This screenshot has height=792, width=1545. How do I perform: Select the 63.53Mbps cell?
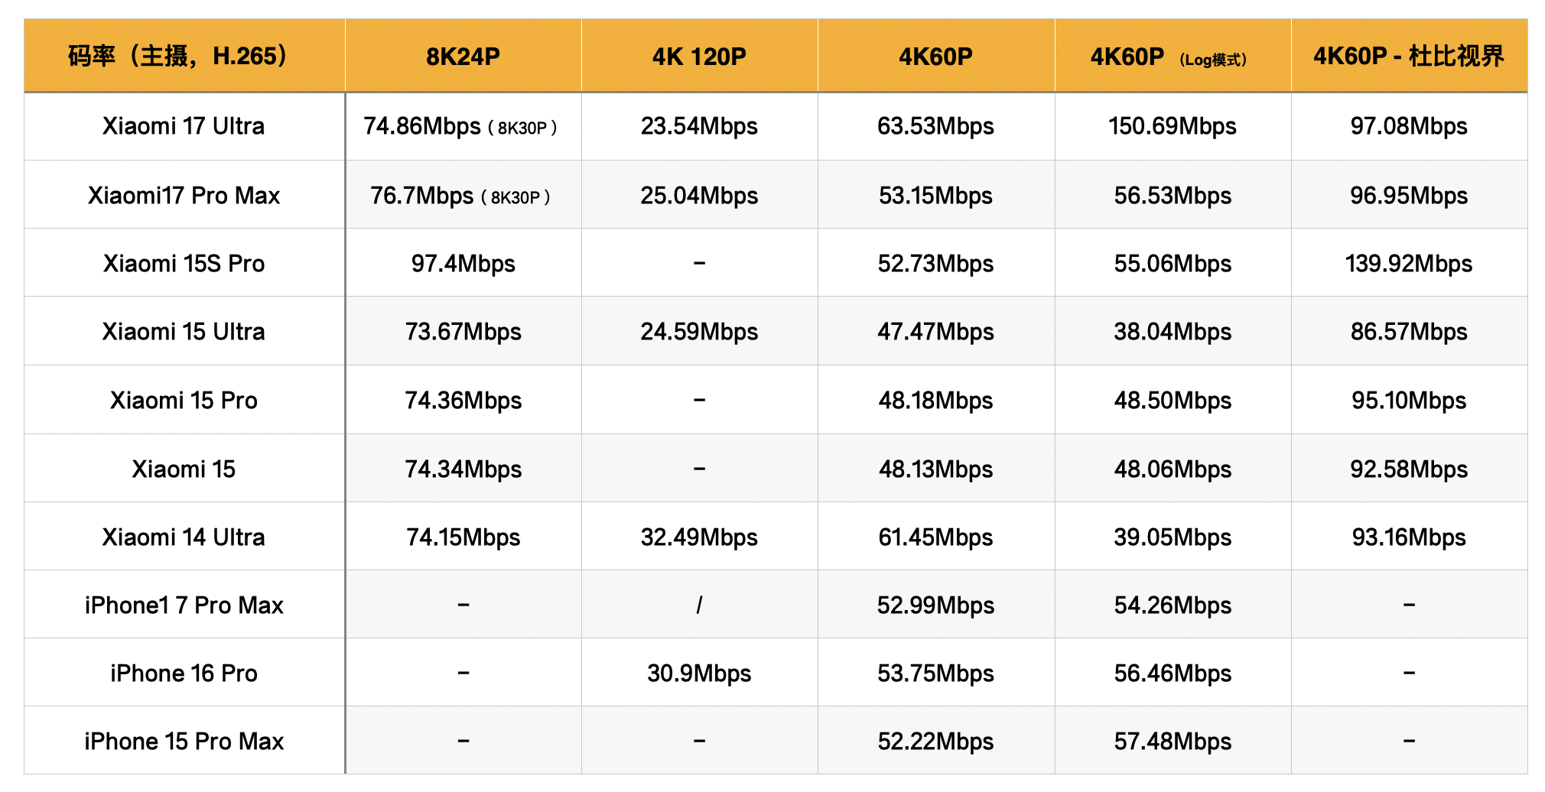click(x=935, y=126)
